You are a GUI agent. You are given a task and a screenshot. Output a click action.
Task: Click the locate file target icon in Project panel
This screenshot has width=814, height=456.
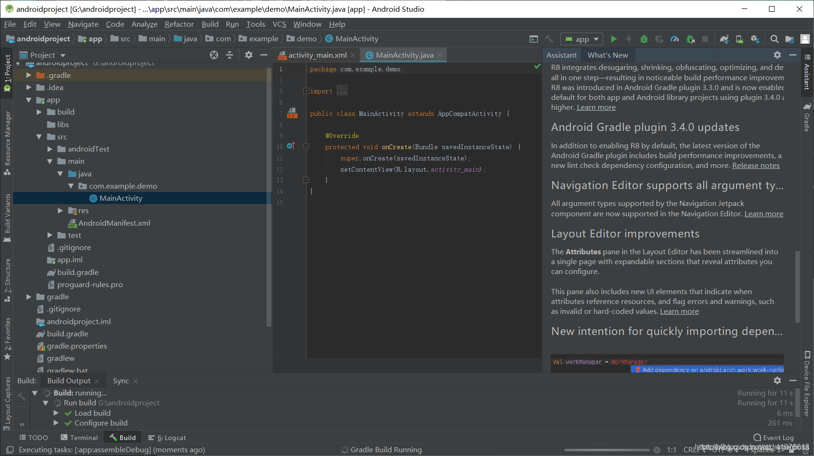[214, 55]
